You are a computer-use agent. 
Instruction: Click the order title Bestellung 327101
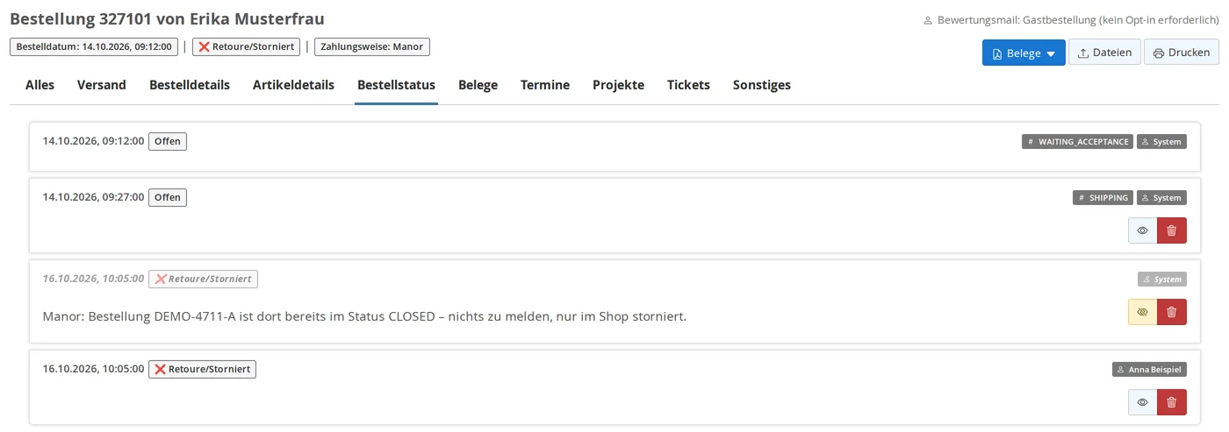167,18
